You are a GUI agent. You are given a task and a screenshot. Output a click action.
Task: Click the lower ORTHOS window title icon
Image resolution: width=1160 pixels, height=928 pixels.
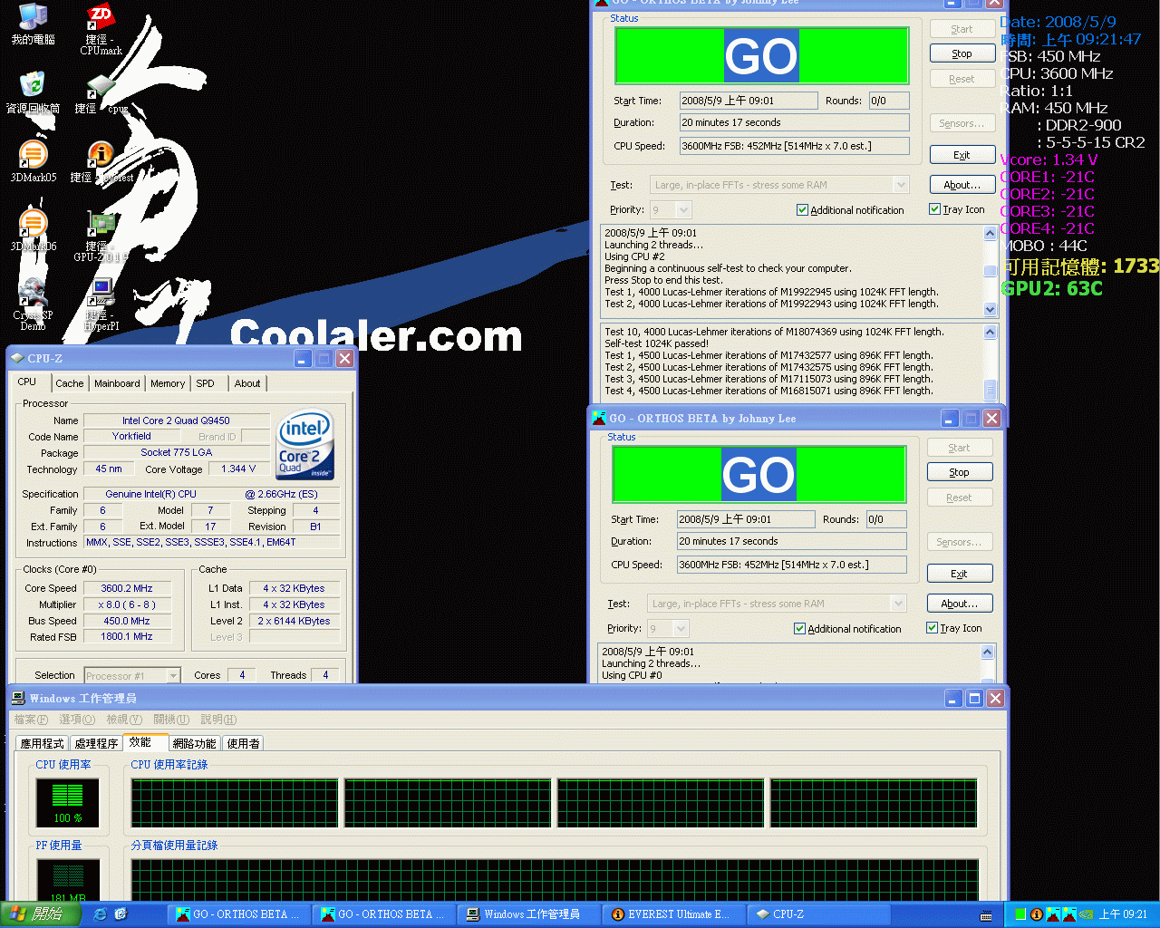click(x=598, y=418)
